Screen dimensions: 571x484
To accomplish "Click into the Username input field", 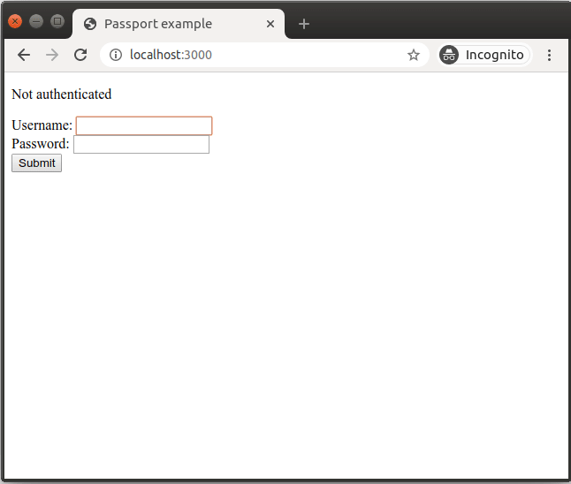I will click(144, 126).
